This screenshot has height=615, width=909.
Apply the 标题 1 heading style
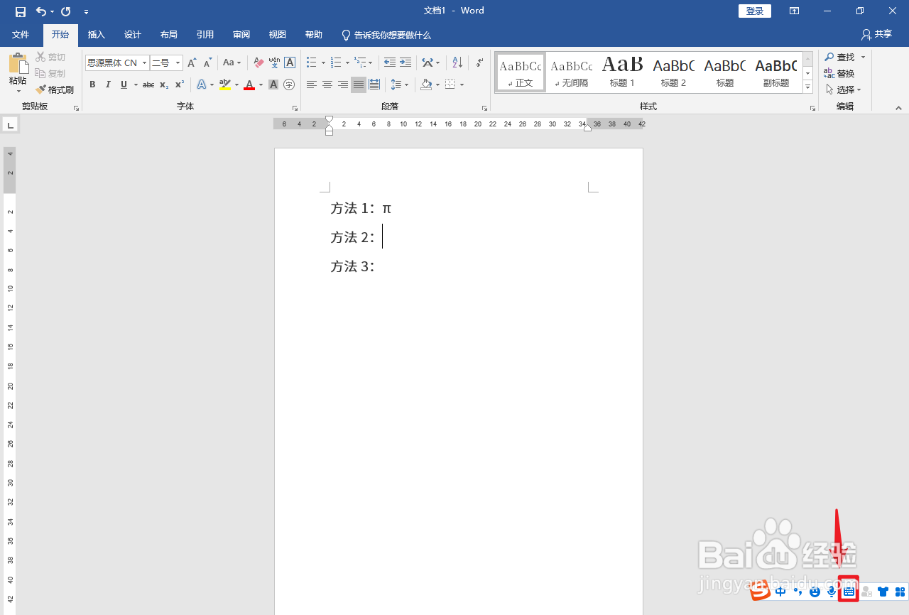pyautogui.click(x=623, y=72)
